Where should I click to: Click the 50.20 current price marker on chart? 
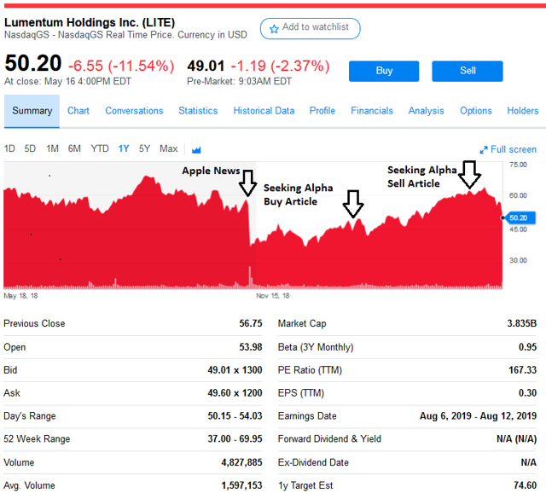click(x=521, y=218)
